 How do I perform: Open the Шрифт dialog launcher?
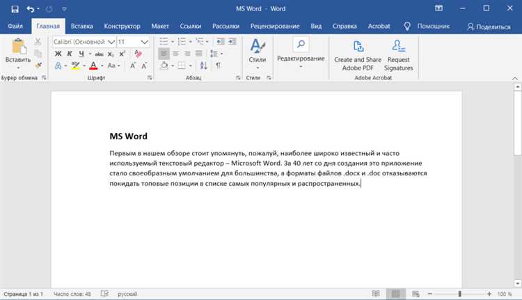[150, 77]
